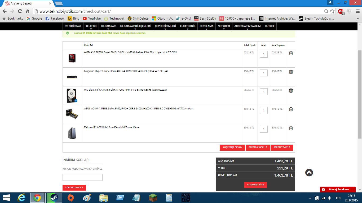Launch Internet Explorer from the taskbar

point(21,198)
